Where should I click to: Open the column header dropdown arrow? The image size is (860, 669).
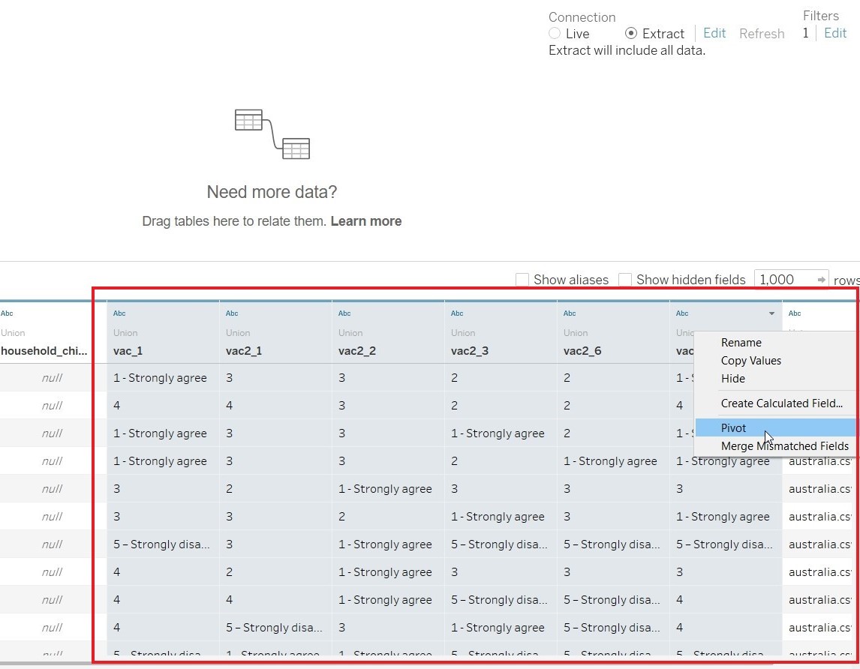pyautogui.click(x=771, y=313)
